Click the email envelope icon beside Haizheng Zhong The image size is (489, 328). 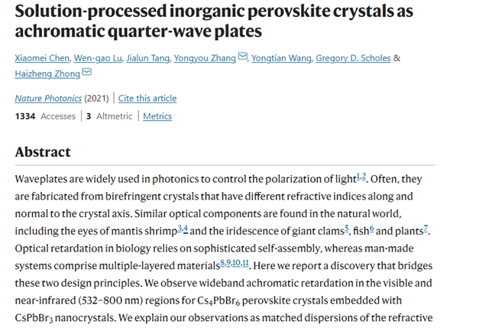coord(86,73)
